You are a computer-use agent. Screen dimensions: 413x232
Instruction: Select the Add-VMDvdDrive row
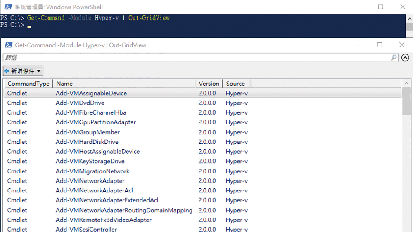click(x=203, y=103)
